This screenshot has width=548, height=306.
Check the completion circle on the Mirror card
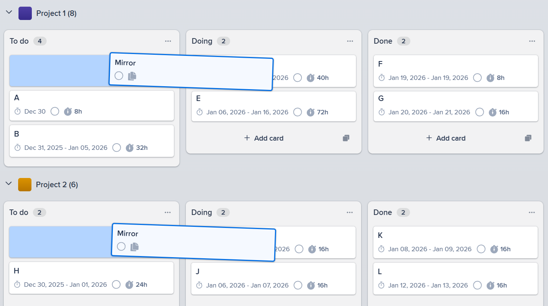click(x=119, y=75)
